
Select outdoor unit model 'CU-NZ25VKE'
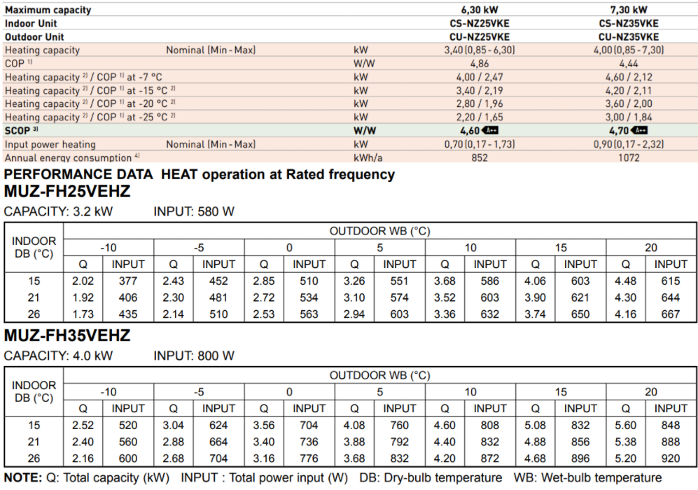tap(480, 37)
